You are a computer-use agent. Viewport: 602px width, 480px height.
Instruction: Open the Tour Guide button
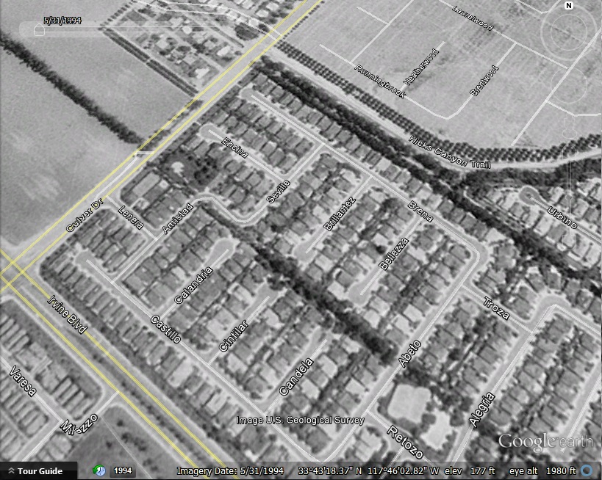coord(40,471)
